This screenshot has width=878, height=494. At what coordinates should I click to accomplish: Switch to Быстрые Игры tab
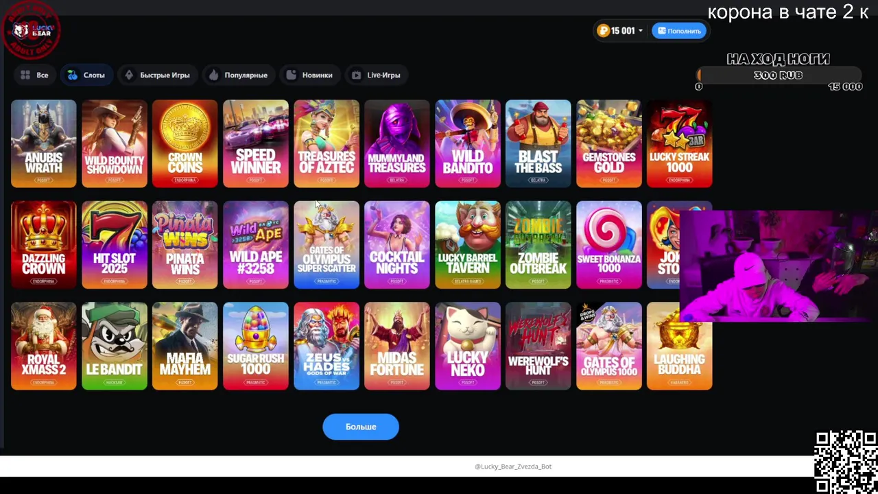point(157,75)
